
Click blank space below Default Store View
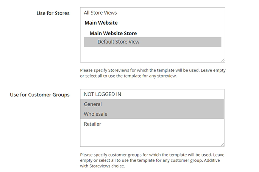pyautogui.click(x=151, y=54)
